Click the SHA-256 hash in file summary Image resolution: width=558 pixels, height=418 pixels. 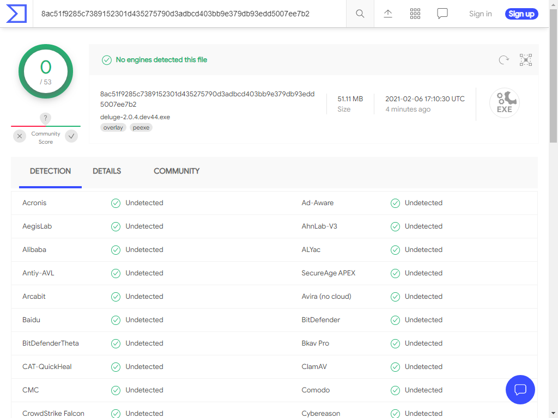pos(207,99)
